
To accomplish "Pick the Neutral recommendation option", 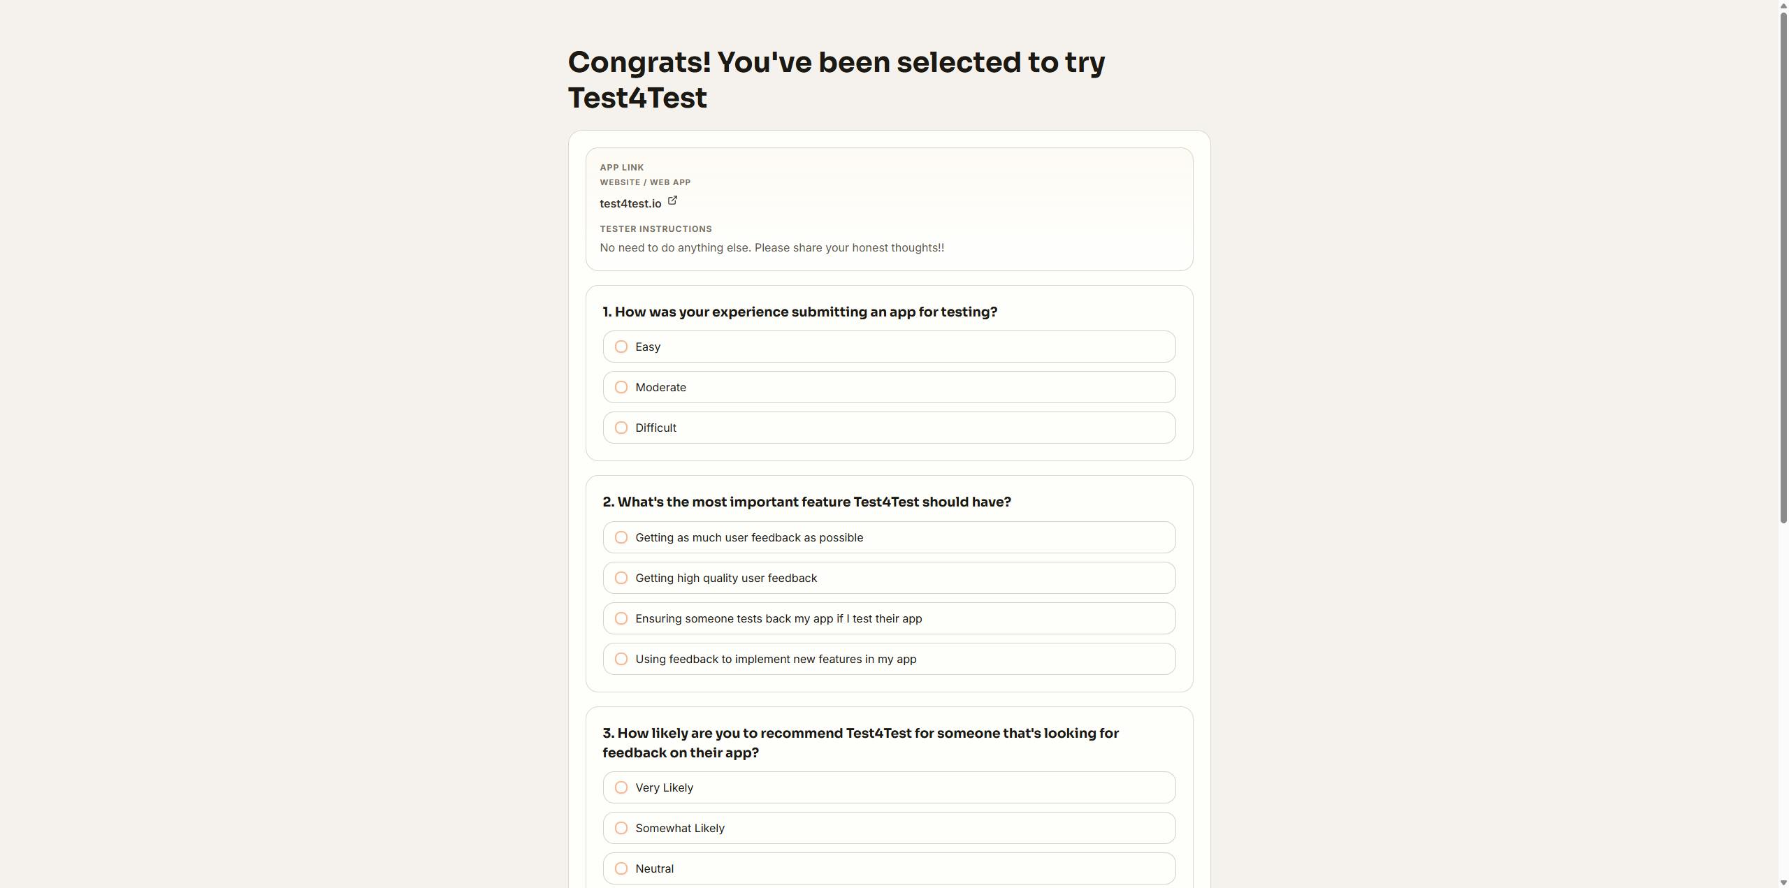I will point(889,868).
